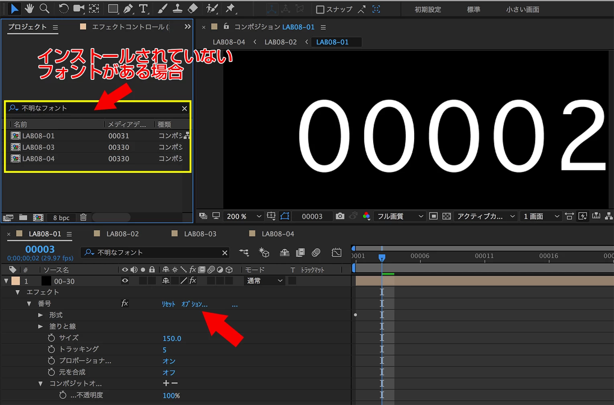Open the 1 画面 view layout dropdown
614x405 pixels.
coord(541,216)
